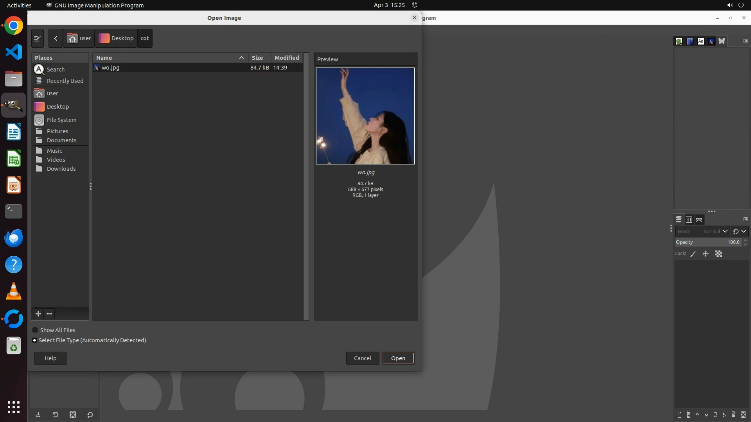Switch to the Fonts tab (Aa)
The height and width of the screenshot is (422, 751).
pyautogui.click(x=701, y=41)
